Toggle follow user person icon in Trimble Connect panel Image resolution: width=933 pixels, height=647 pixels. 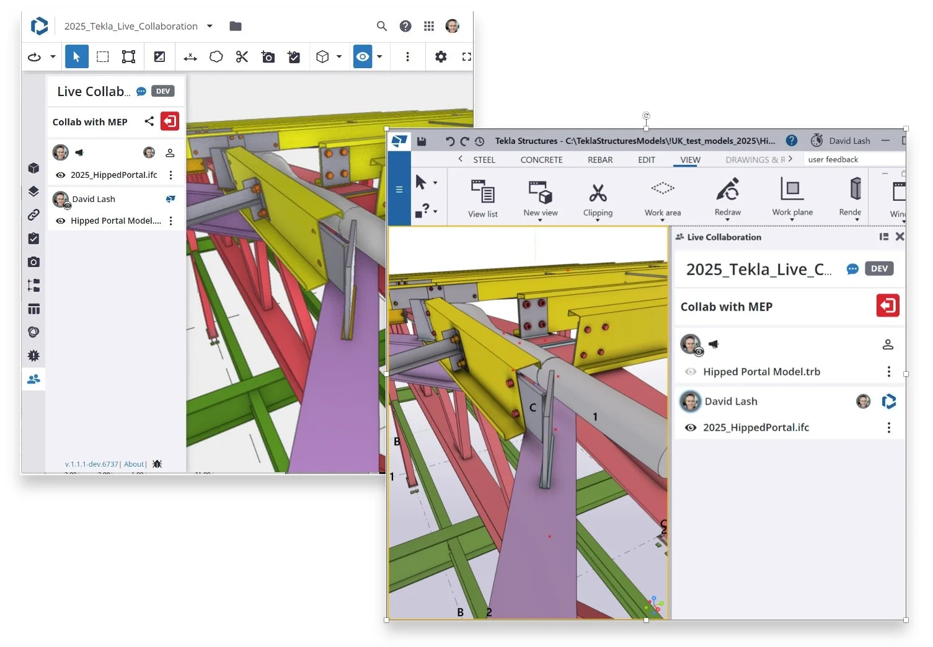point(170,152)
